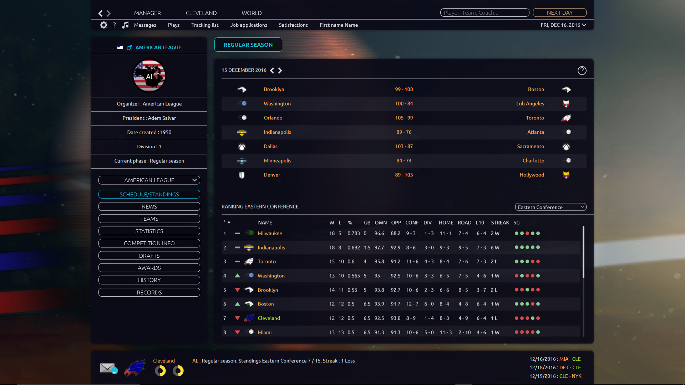Image resolution: width=685 pixels, height=385 pixels.
Task: Click the music note icon
Action: [126, 25]
